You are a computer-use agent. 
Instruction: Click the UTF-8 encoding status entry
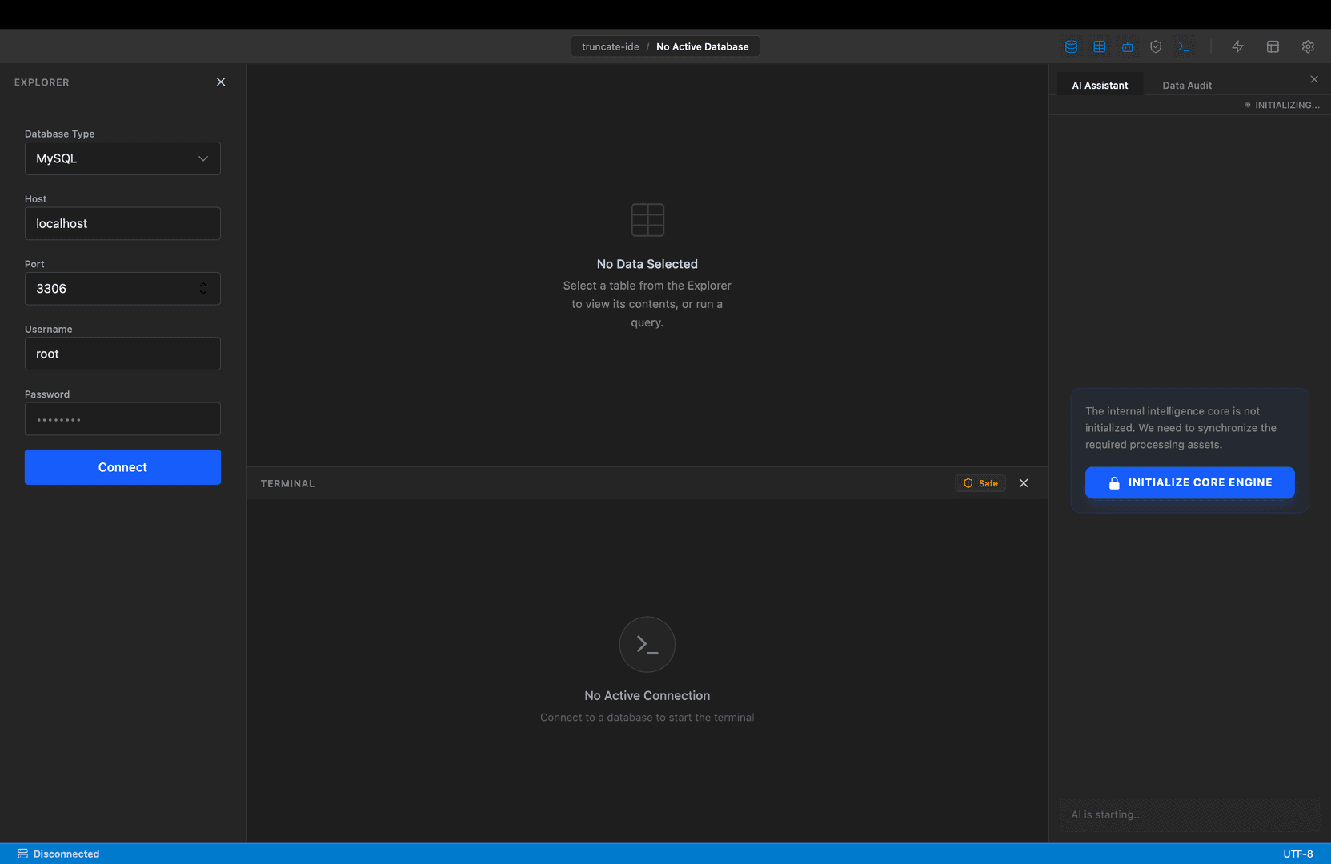[x=1297, y=854]
